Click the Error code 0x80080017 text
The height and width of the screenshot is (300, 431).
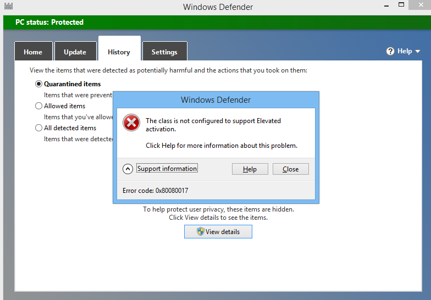(x=155, y=191)
